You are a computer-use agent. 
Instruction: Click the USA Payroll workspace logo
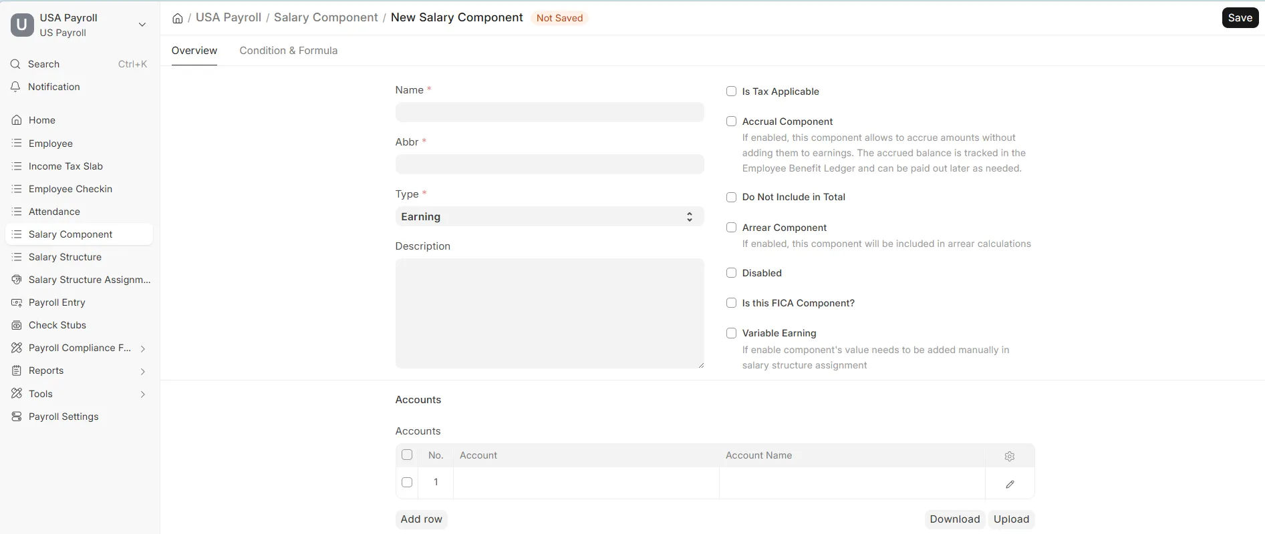[22, 25]
